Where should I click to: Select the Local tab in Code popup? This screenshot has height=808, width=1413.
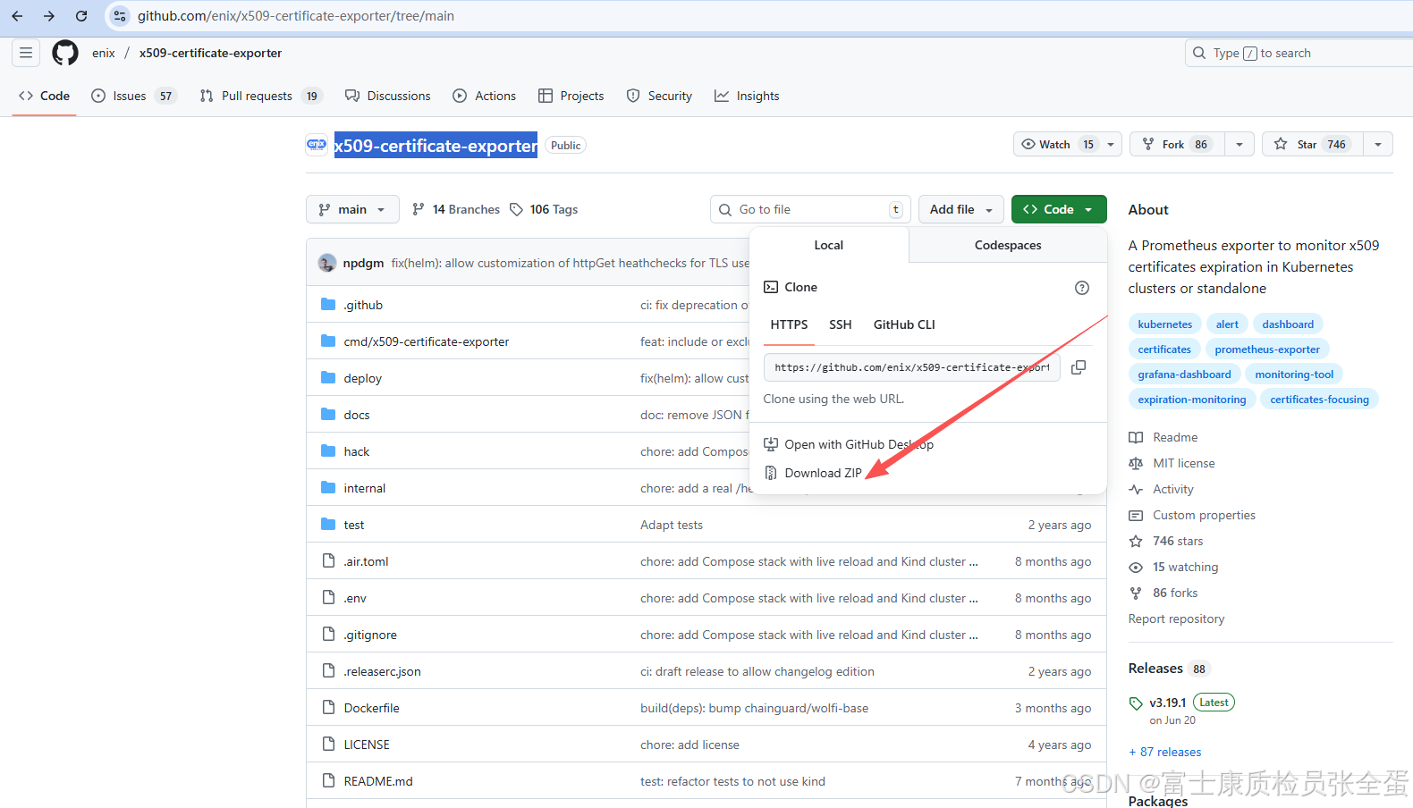point(829,245)
